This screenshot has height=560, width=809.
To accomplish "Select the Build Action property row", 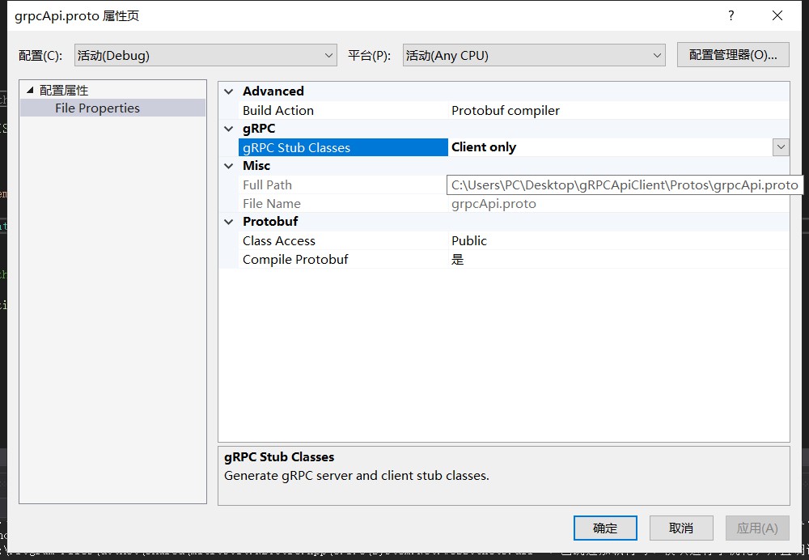I will point(277,111).
